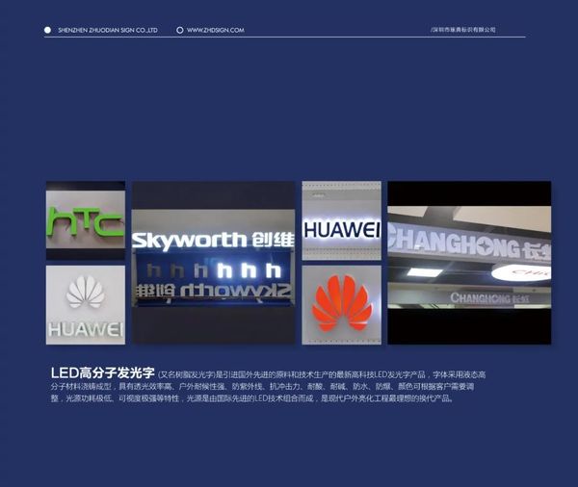
Task: Click the solid white bullet circle
Action: coord(47,30)
